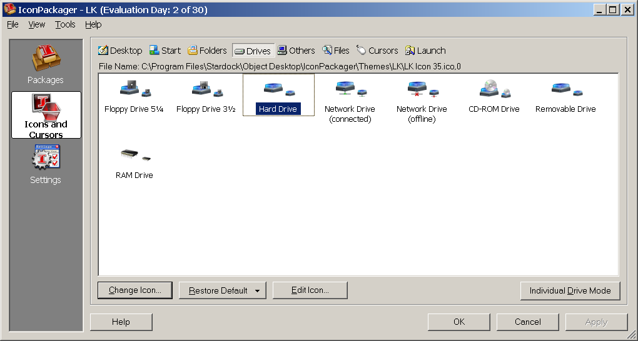Select the Hard Drive icon

278,95
